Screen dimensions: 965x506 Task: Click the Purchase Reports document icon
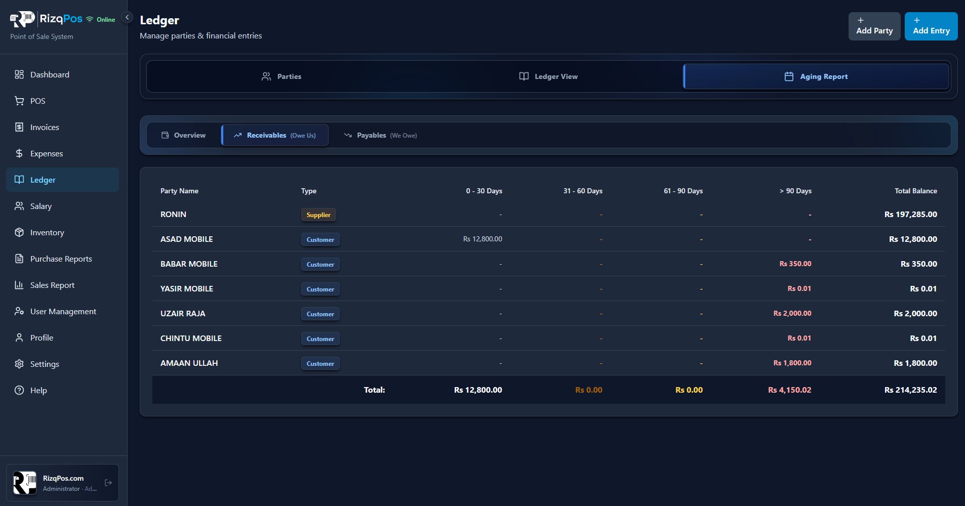click(x=19, y=259)
